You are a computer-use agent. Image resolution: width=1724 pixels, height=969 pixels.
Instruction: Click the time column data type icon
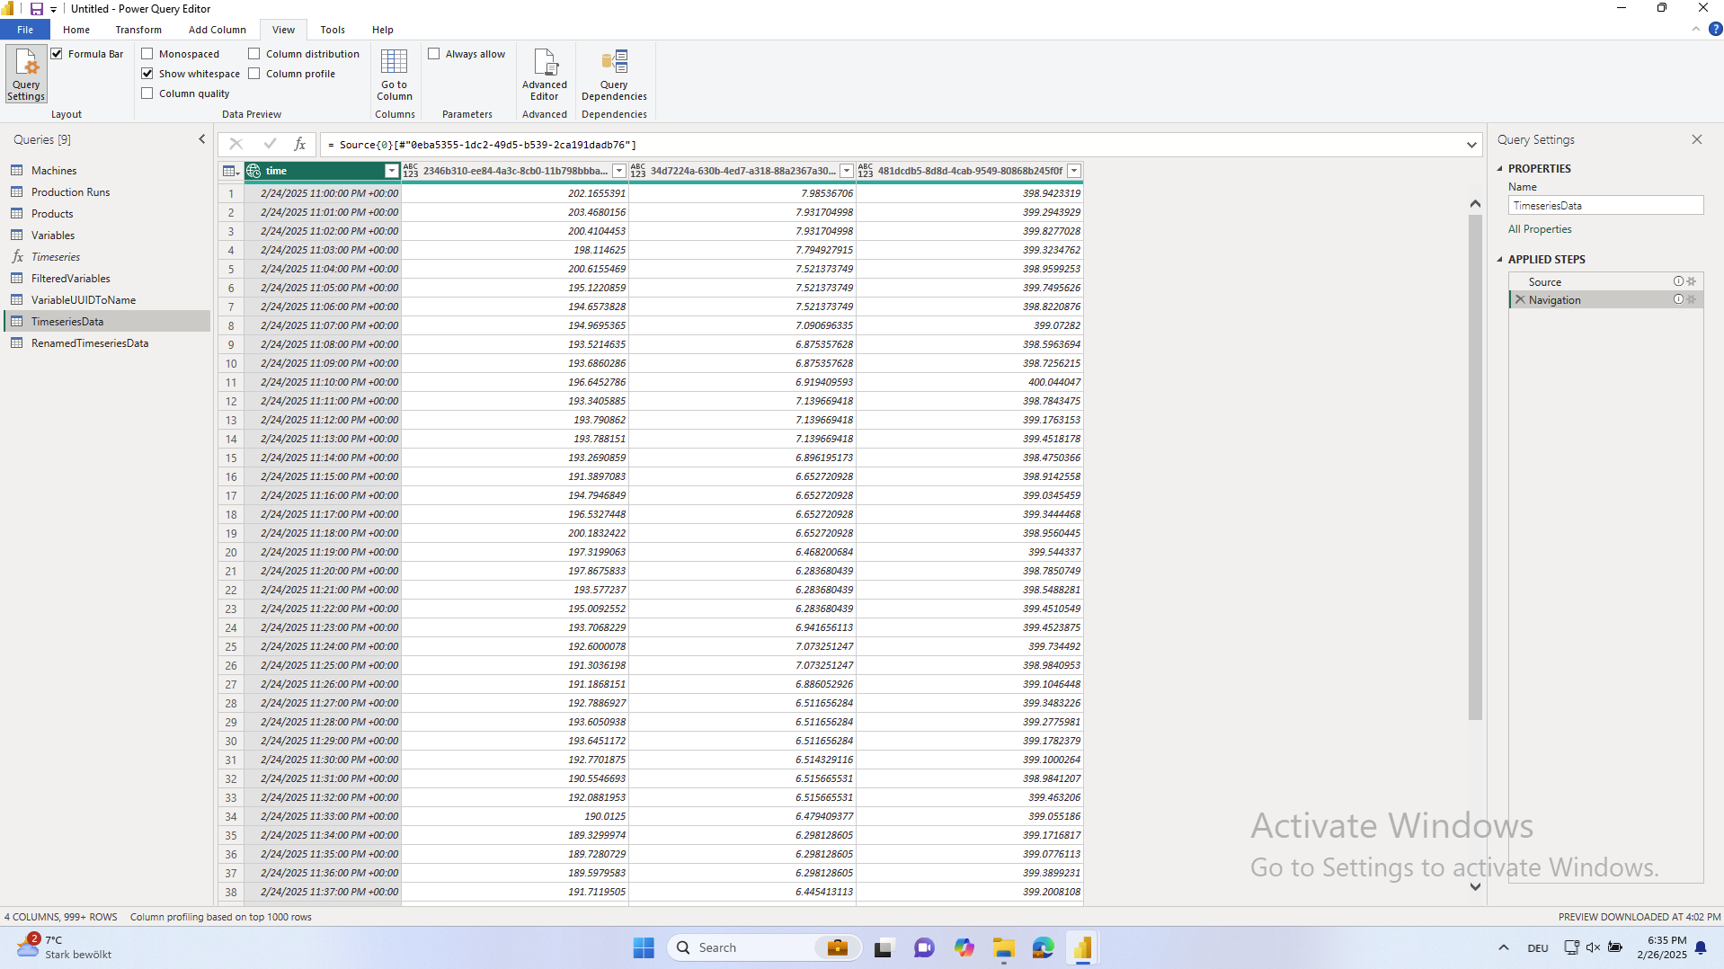tap(253, 171)
